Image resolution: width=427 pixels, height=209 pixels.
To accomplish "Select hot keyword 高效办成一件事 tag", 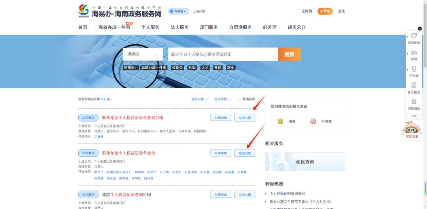I will (x=153, y=68).
